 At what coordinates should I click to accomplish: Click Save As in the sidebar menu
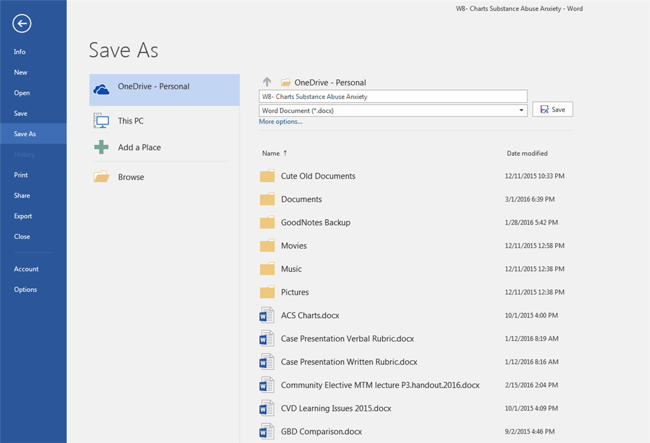[x=33, y=134]
